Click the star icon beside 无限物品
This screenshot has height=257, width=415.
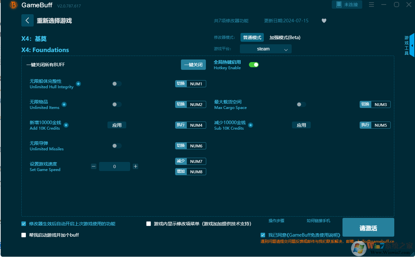(64, 104)
